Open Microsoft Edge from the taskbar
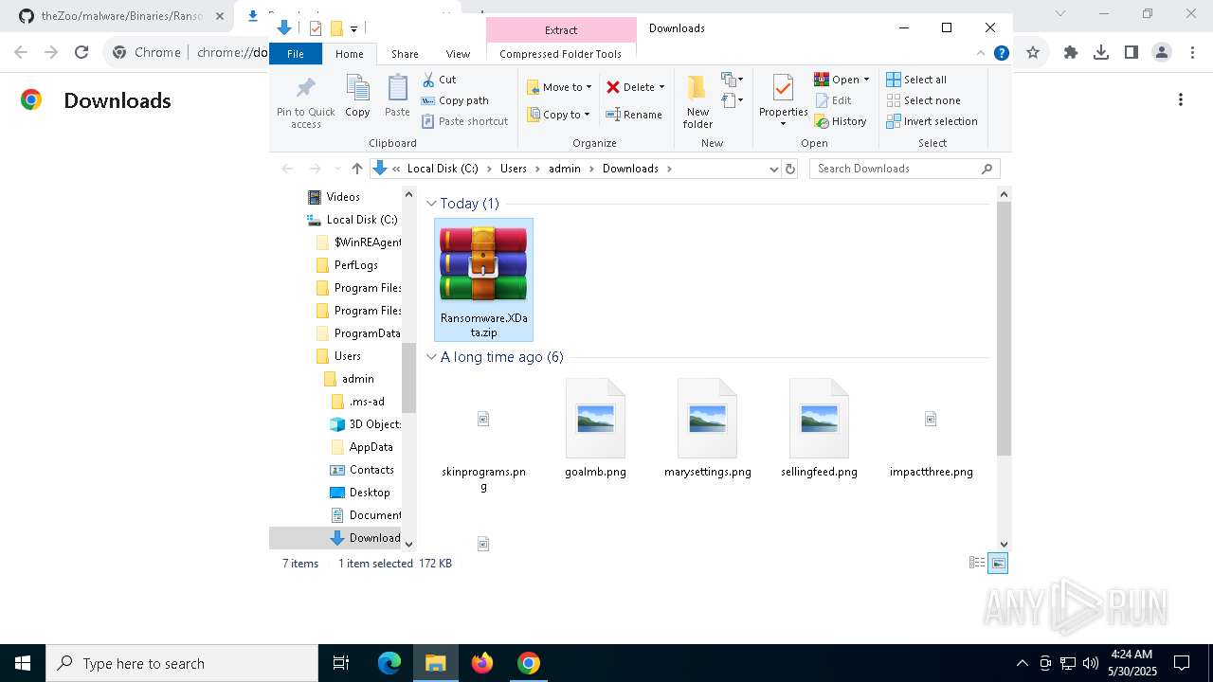 pos(389,663)
